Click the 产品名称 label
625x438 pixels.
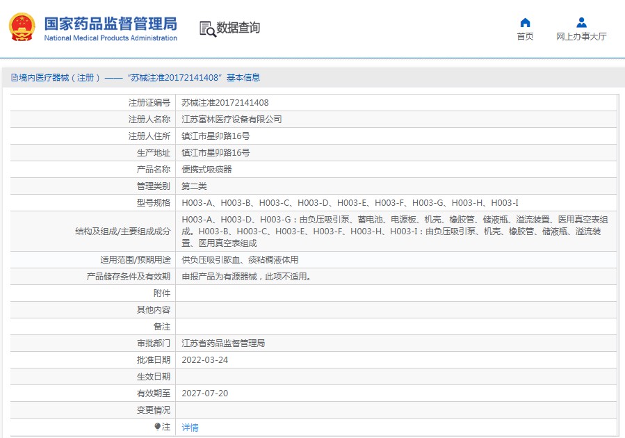[x=154, y=170]
